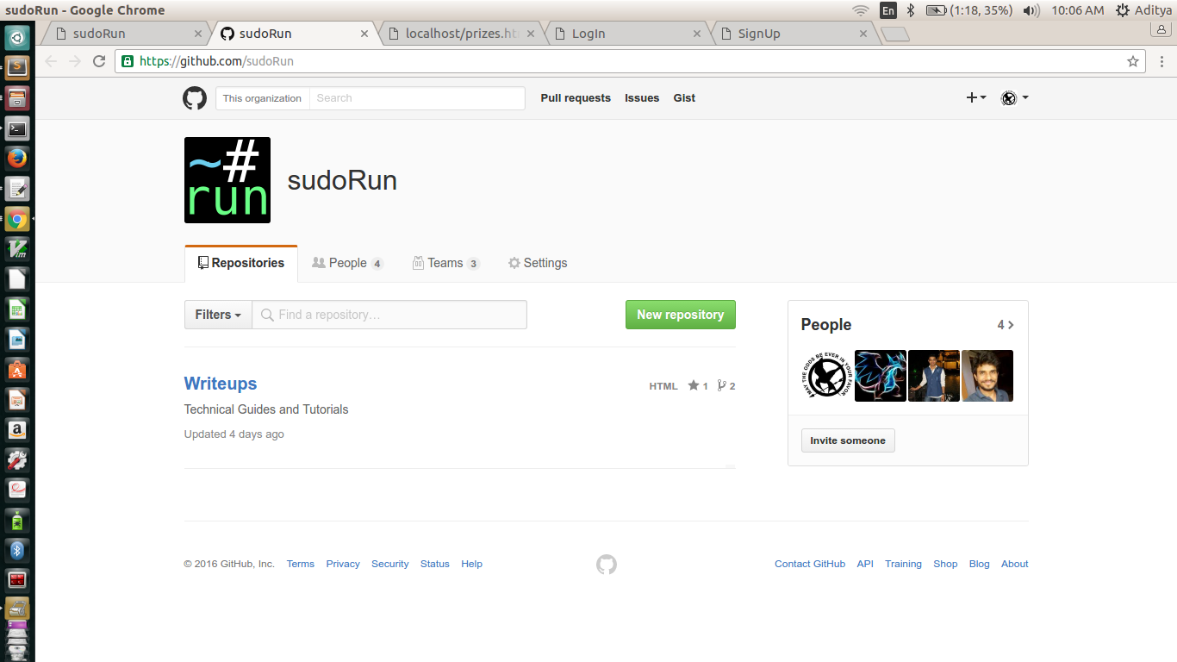1177x662 pixels.
Task: Open the Terms footer link
Action: (x=301, y=564)
